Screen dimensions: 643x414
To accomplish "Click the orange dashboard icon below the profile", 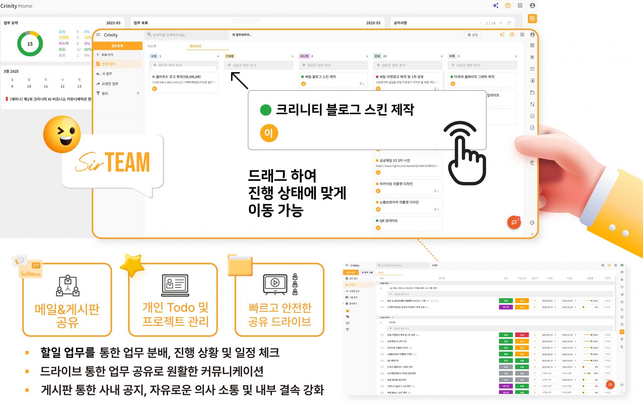I will coord(532,18).
